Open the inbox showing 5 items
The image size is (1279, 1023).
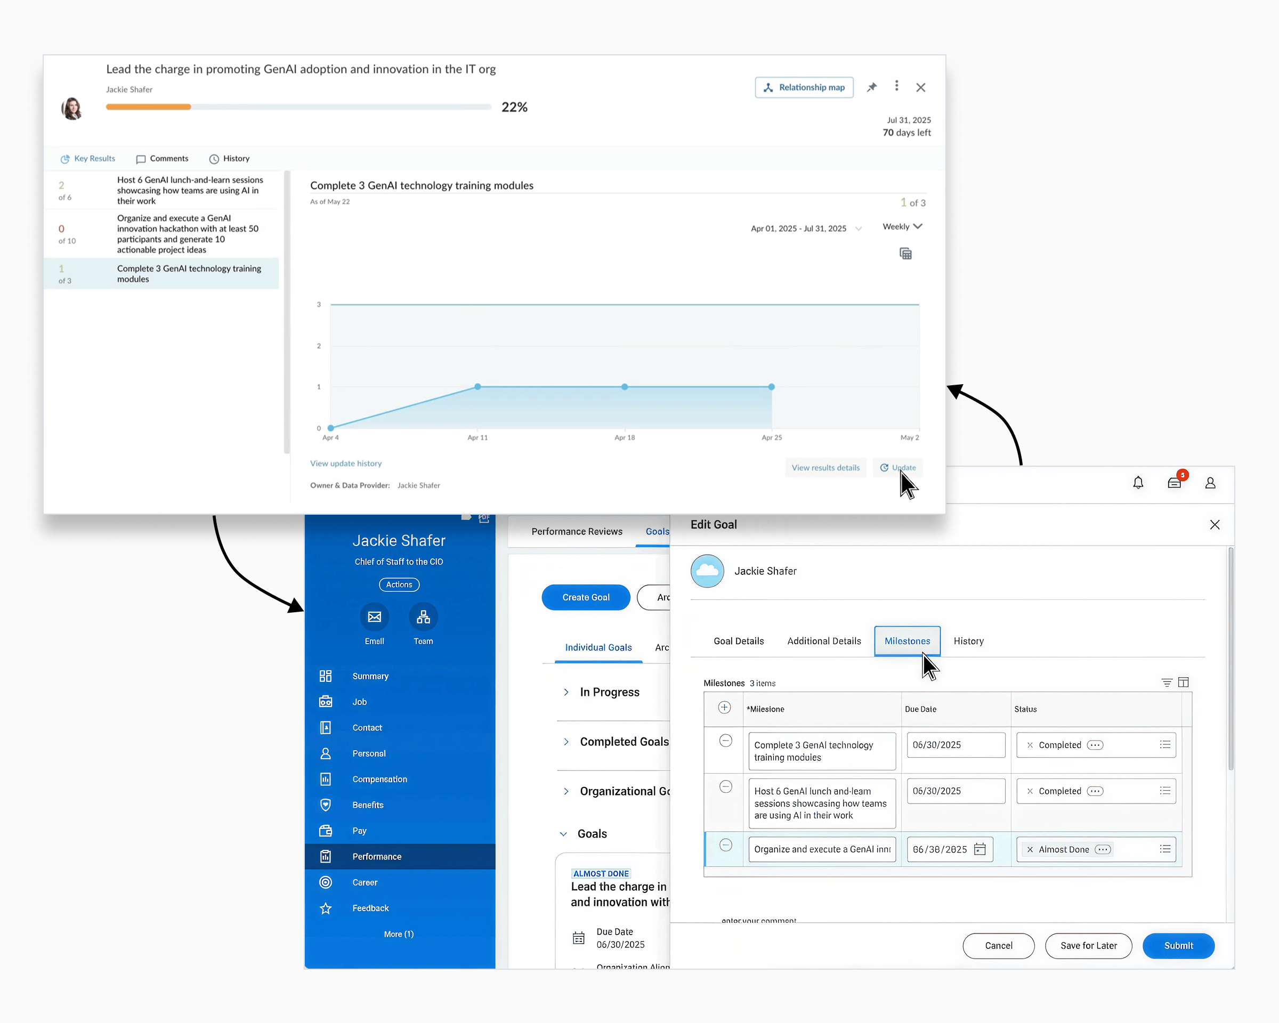tap(1175, 483)
